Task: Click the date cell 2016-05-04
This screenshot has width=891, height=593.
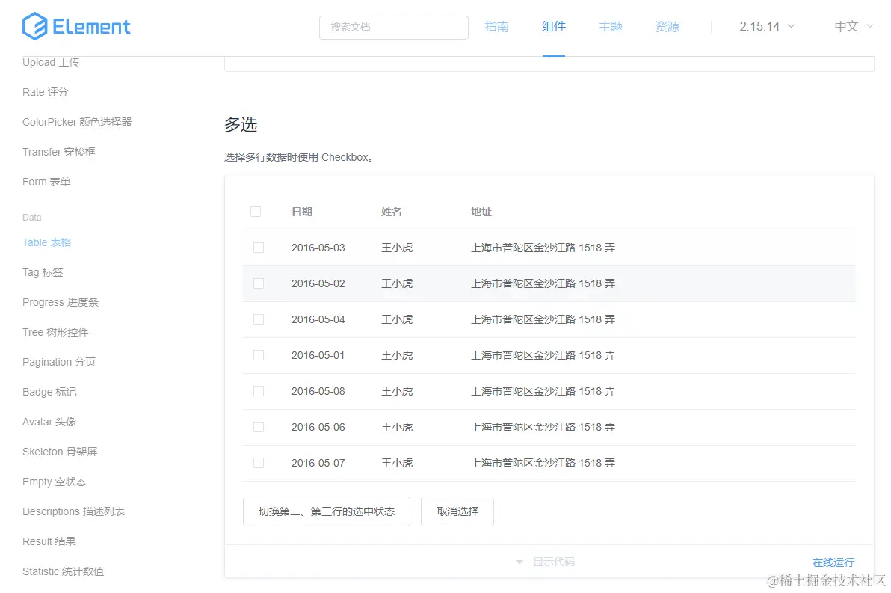Action: point(318,319)
